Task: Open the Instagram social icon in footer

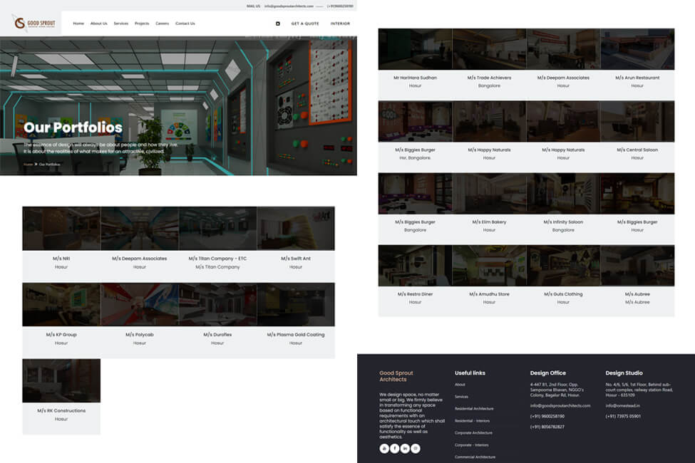Action: click(x=415, y=448)
